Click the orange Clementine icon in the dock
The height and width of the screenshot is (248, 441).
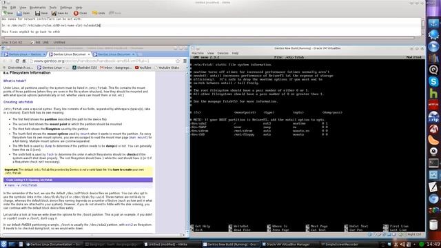pos(433,140)
